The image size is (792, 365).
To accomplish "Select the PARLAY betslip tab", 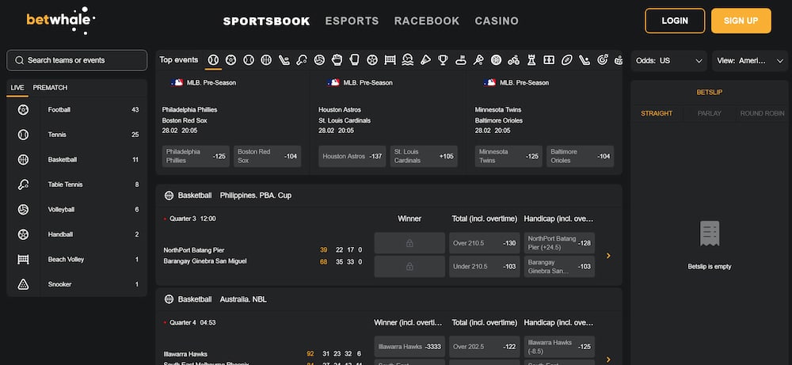I will [709, 113].
